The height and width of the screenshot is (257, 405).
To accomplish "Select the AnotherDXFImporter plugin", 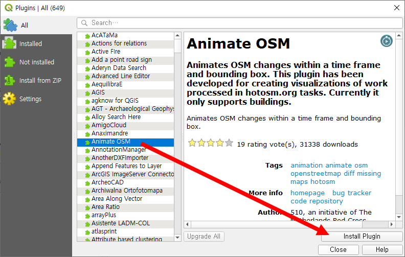I will [125, 158].
